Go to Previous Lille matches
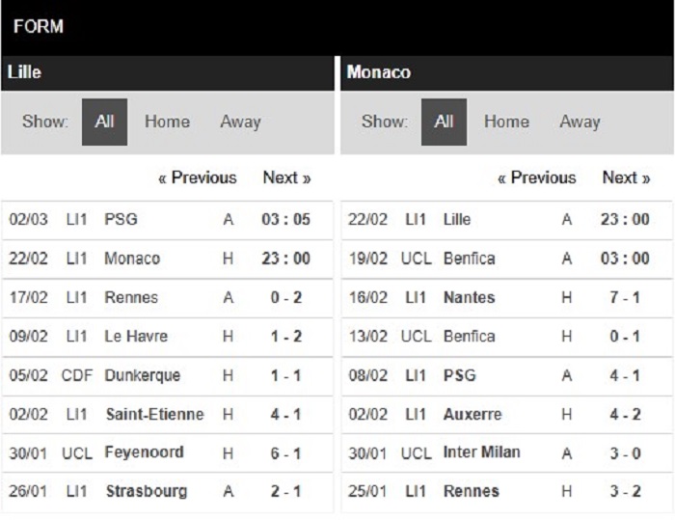This screenshot has height=520, width=675. tap(197, 178)
